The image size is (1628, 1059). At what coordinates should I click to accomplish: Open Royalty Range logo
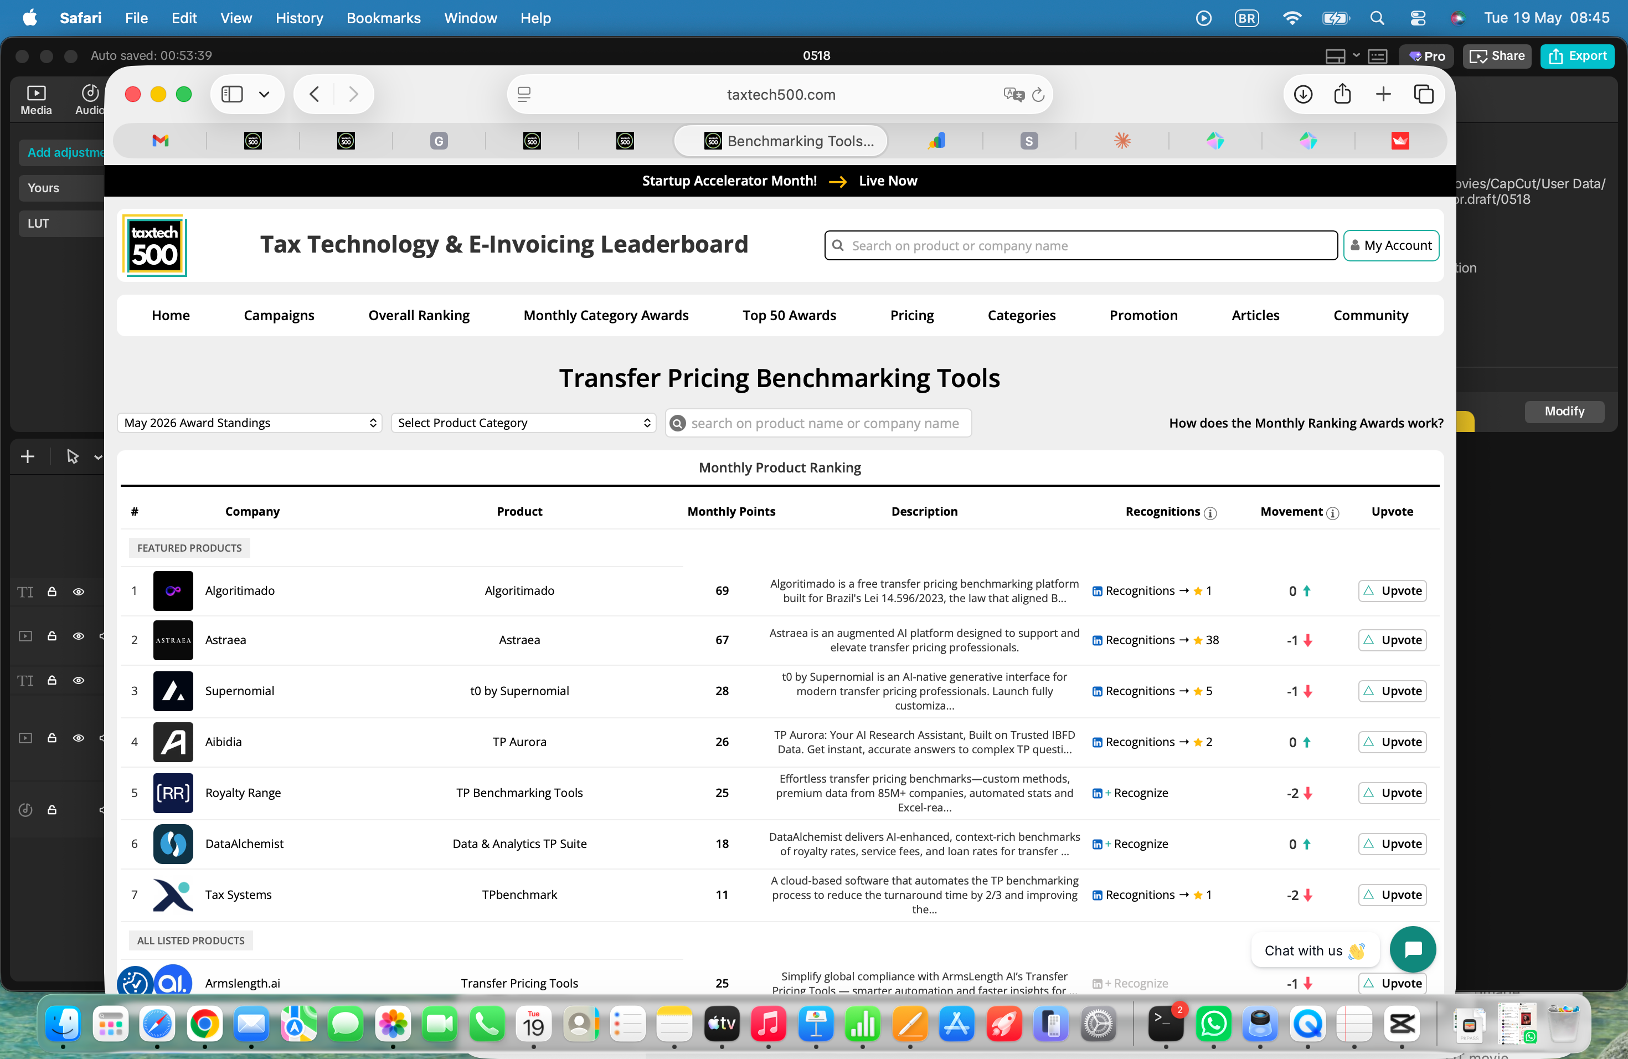tap(173, 793)
